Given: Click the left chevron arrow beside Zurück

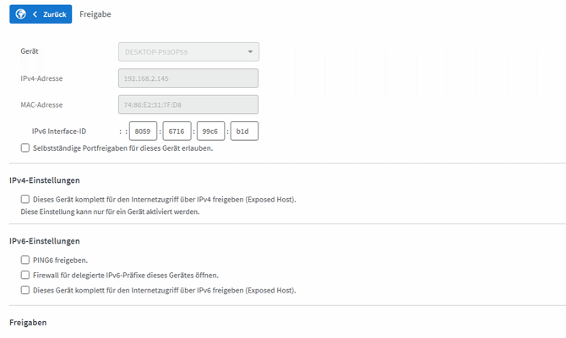Looking at the screenshot, I should point(35,14).
